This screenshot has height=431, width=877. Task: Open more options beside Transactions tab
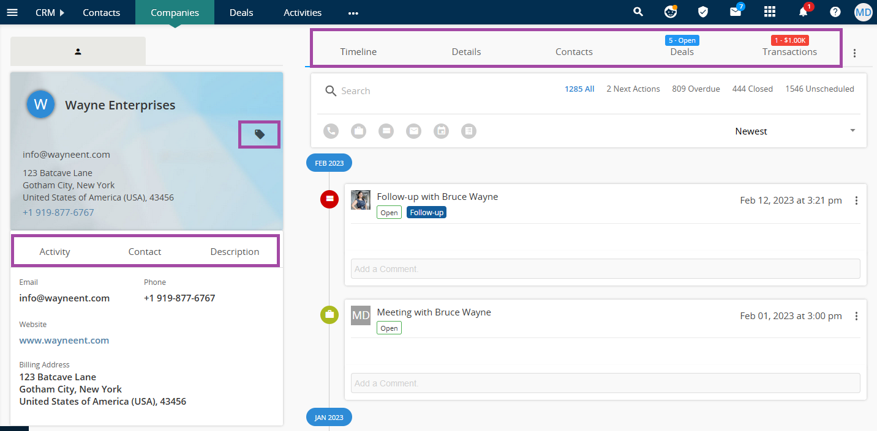click(855, 53)
